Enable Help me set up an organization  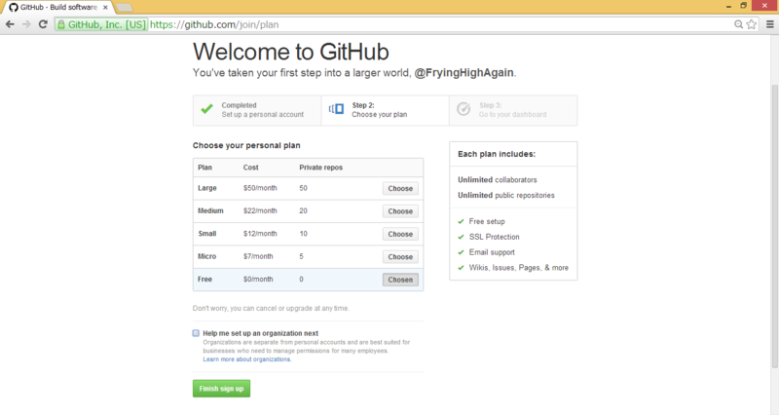click(196, 333)
